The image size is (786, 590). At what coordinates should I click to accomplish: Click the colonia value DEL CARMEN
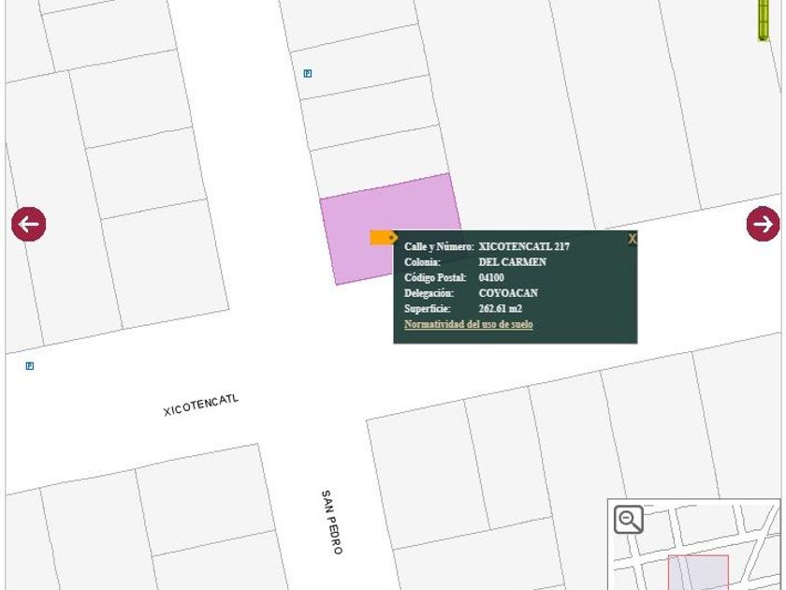pos(513,262)
